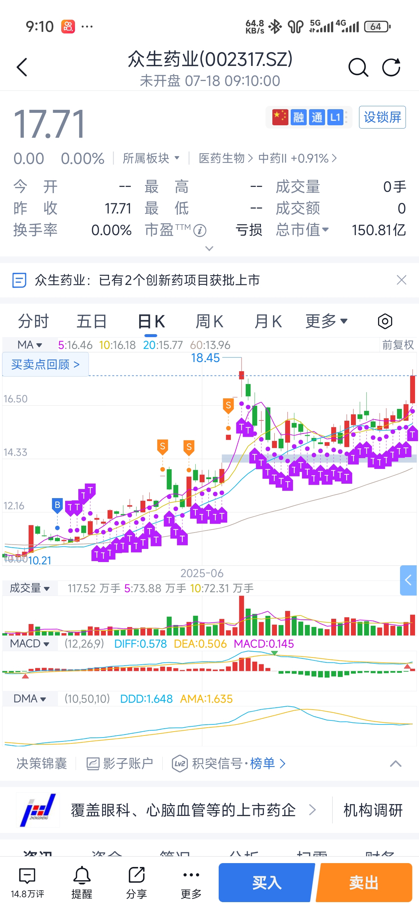Tap the 设锁屏 button
This screenshot has height=909, width=419.
click(382, 117)
